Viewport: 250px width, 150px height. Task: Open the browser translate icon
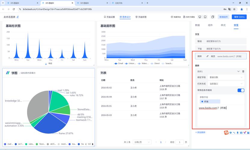pyautogui.click(x=230, y=9)
